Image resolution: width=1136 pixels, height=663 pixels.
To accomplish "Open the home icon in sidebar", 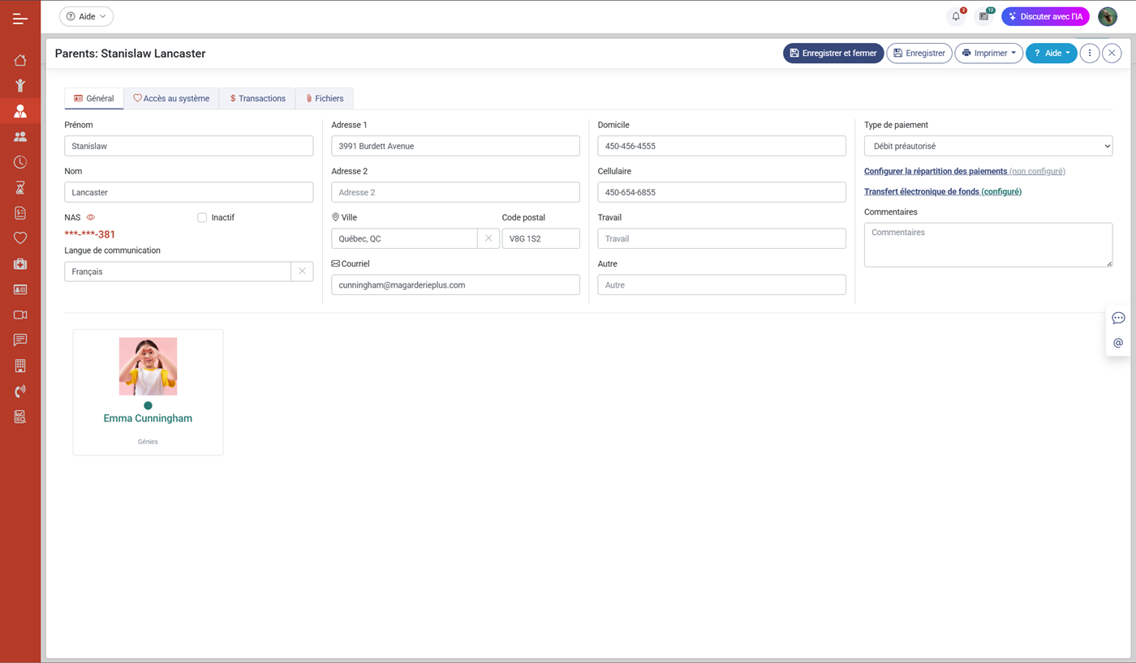I will (x=20, y=60).
